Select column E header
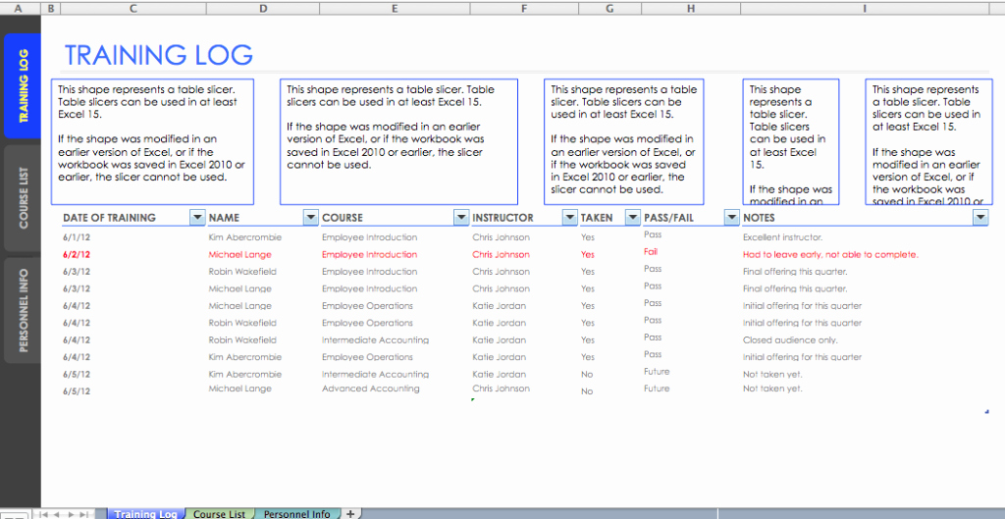 click(x=395, y=8)
